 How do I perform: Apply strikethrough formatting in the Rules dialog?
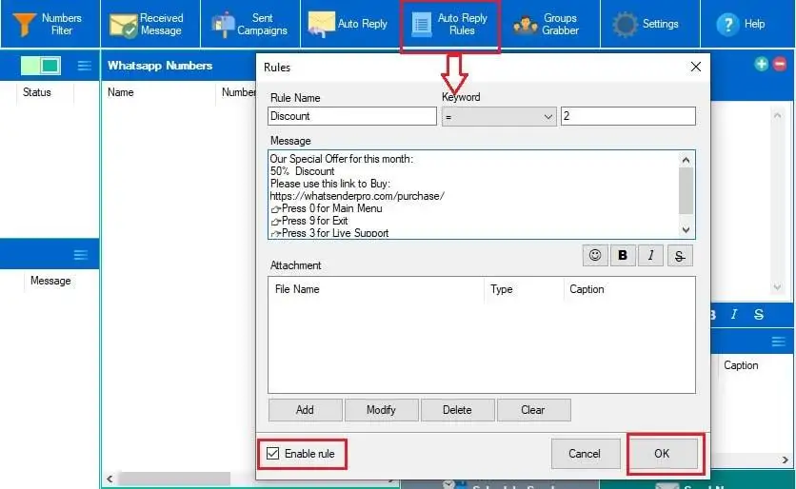(679, 255)
